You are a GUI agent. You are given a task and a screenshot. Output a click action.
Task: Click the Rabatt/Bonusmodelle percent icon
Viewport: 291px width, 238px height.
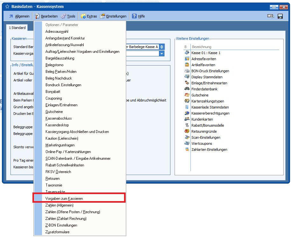click(x=187, y=125)
